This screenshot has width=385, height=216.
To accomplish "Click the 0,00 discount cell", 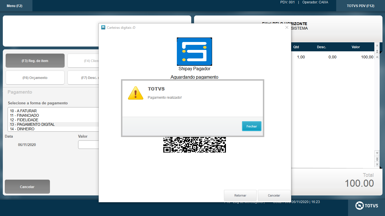I will point(332,57).
